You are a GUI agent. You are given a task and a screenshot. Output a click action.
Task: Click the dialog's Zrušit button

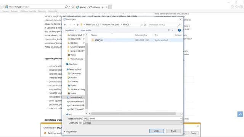coord(173,131)
